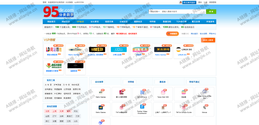Click the TikTok Emojis Guide icon
This screenshot has height=125, width=259.
[184, 107]
